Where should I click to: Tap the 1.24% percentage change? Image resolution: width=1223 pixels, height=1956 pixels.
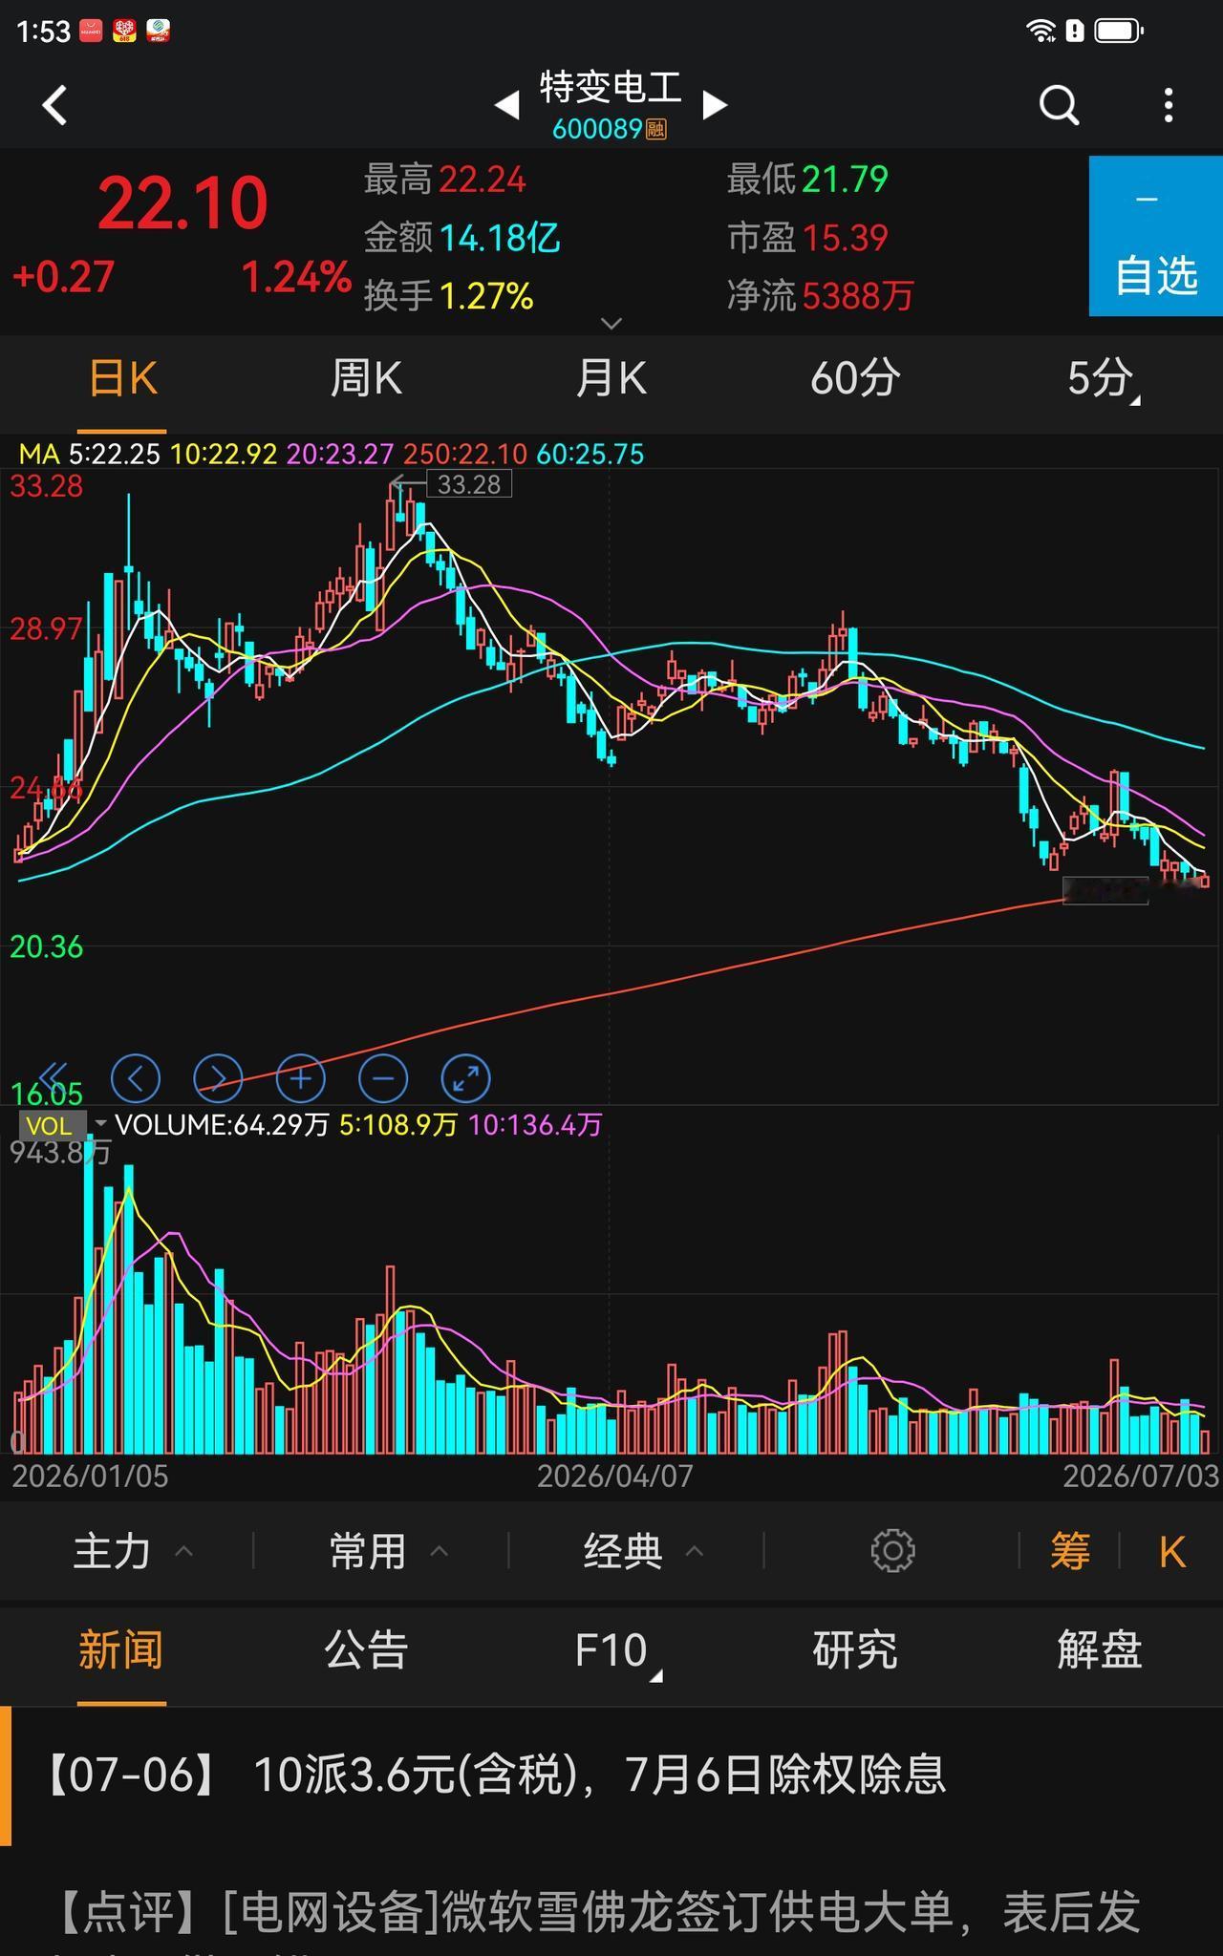(296, 277)
